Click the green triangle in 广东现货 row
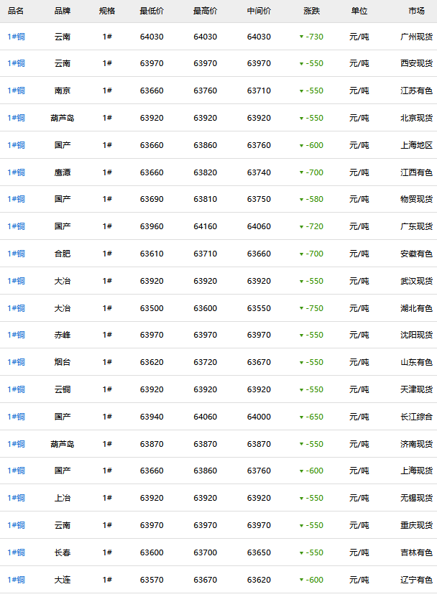 [x=301, y=227]
